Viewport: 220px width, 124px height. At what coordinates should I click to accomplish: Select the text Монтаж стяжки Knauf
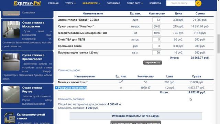coord(73,82)
